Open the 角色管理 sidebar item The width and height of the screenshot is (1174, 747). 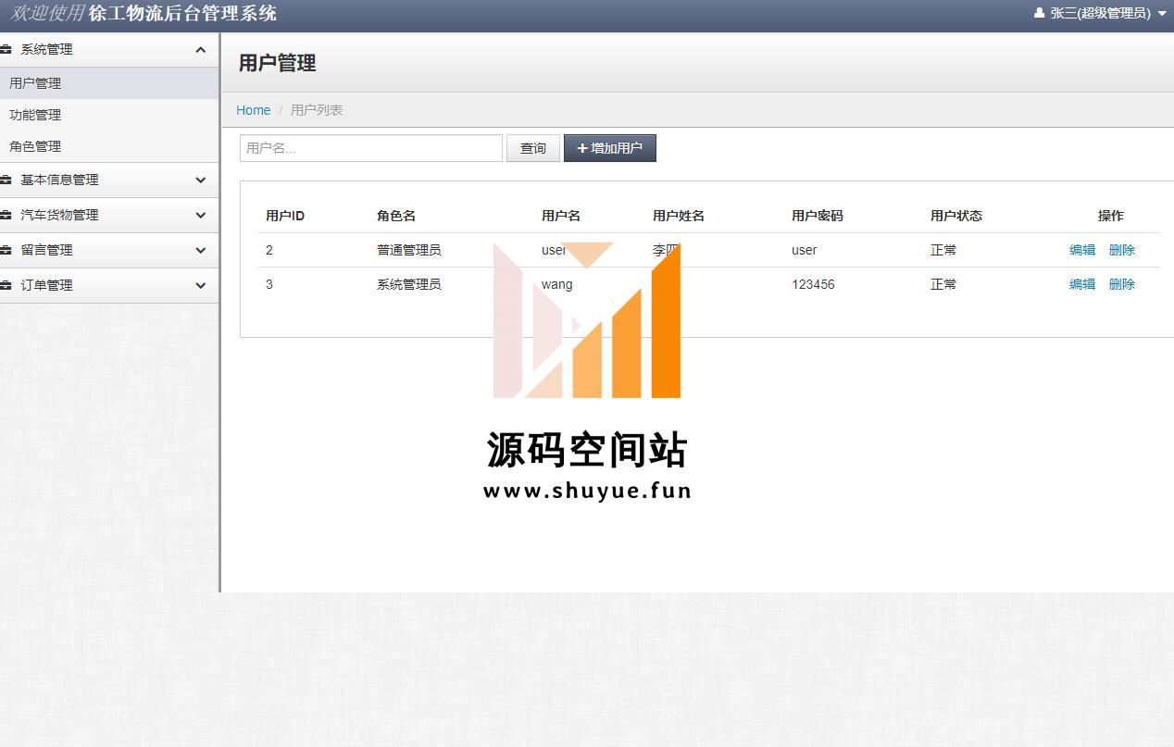coord(109,146)
